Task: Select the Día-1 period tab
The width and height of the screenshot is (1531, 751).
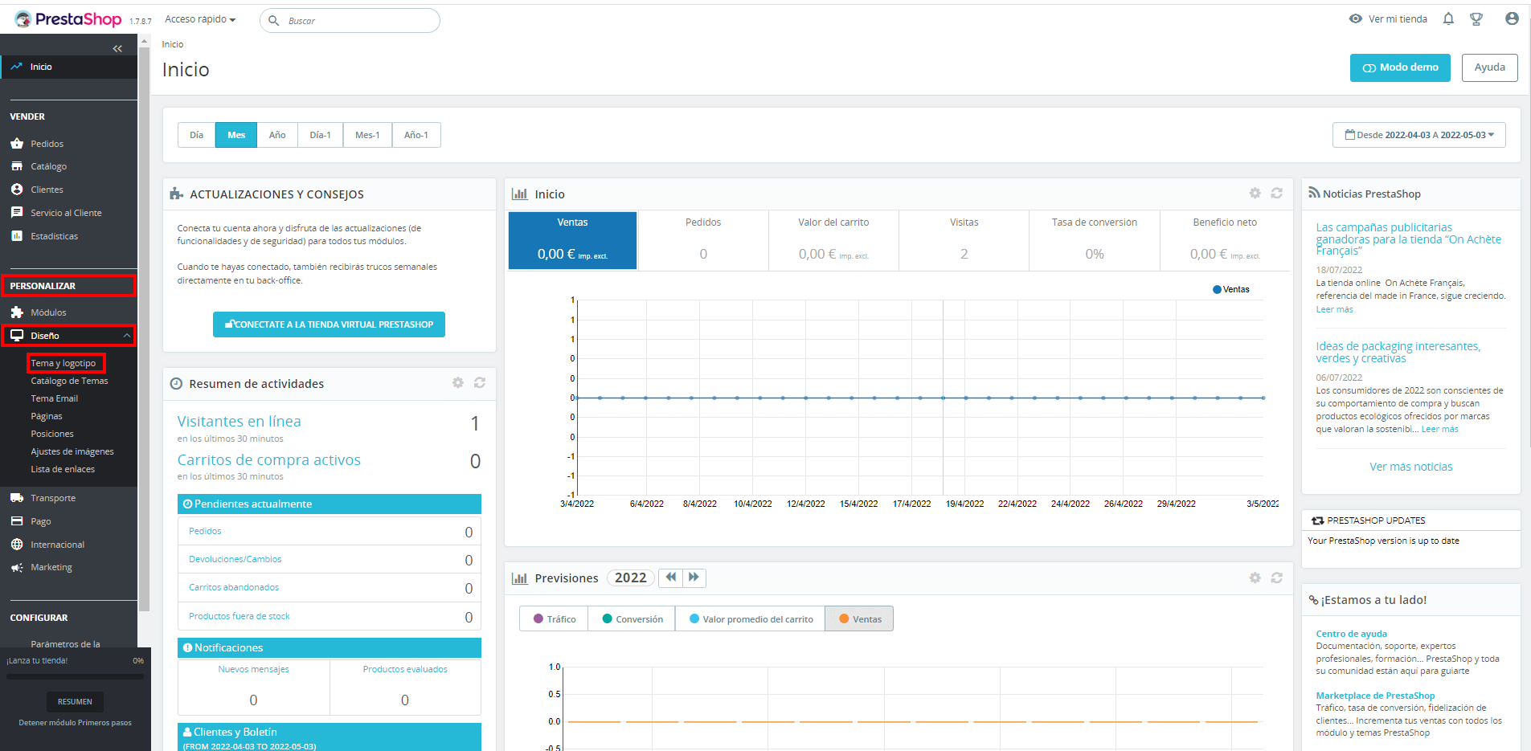Action: click(x=321, y=135)
